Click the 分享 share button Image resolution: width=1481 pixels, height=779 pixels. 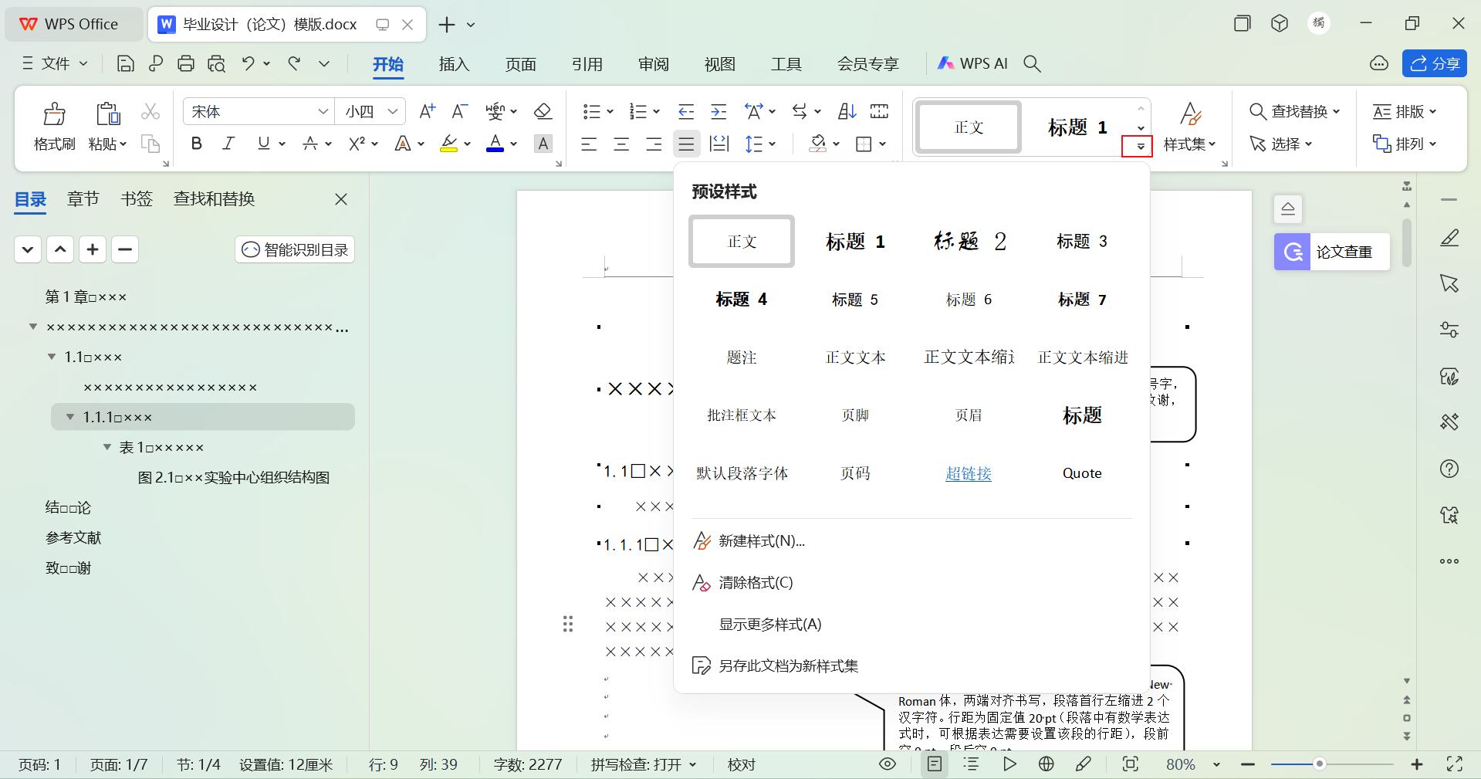click(x=1434, y=63)
